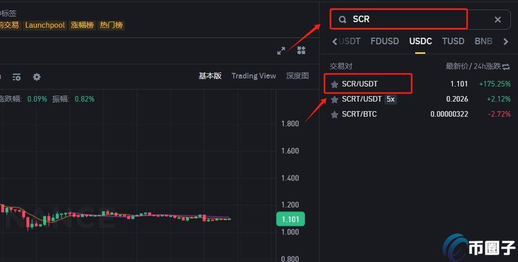Image resolution: width=518 pixels, height=262 pixels.
Task: Click the Launchpool tag
Action: (45, 25)
